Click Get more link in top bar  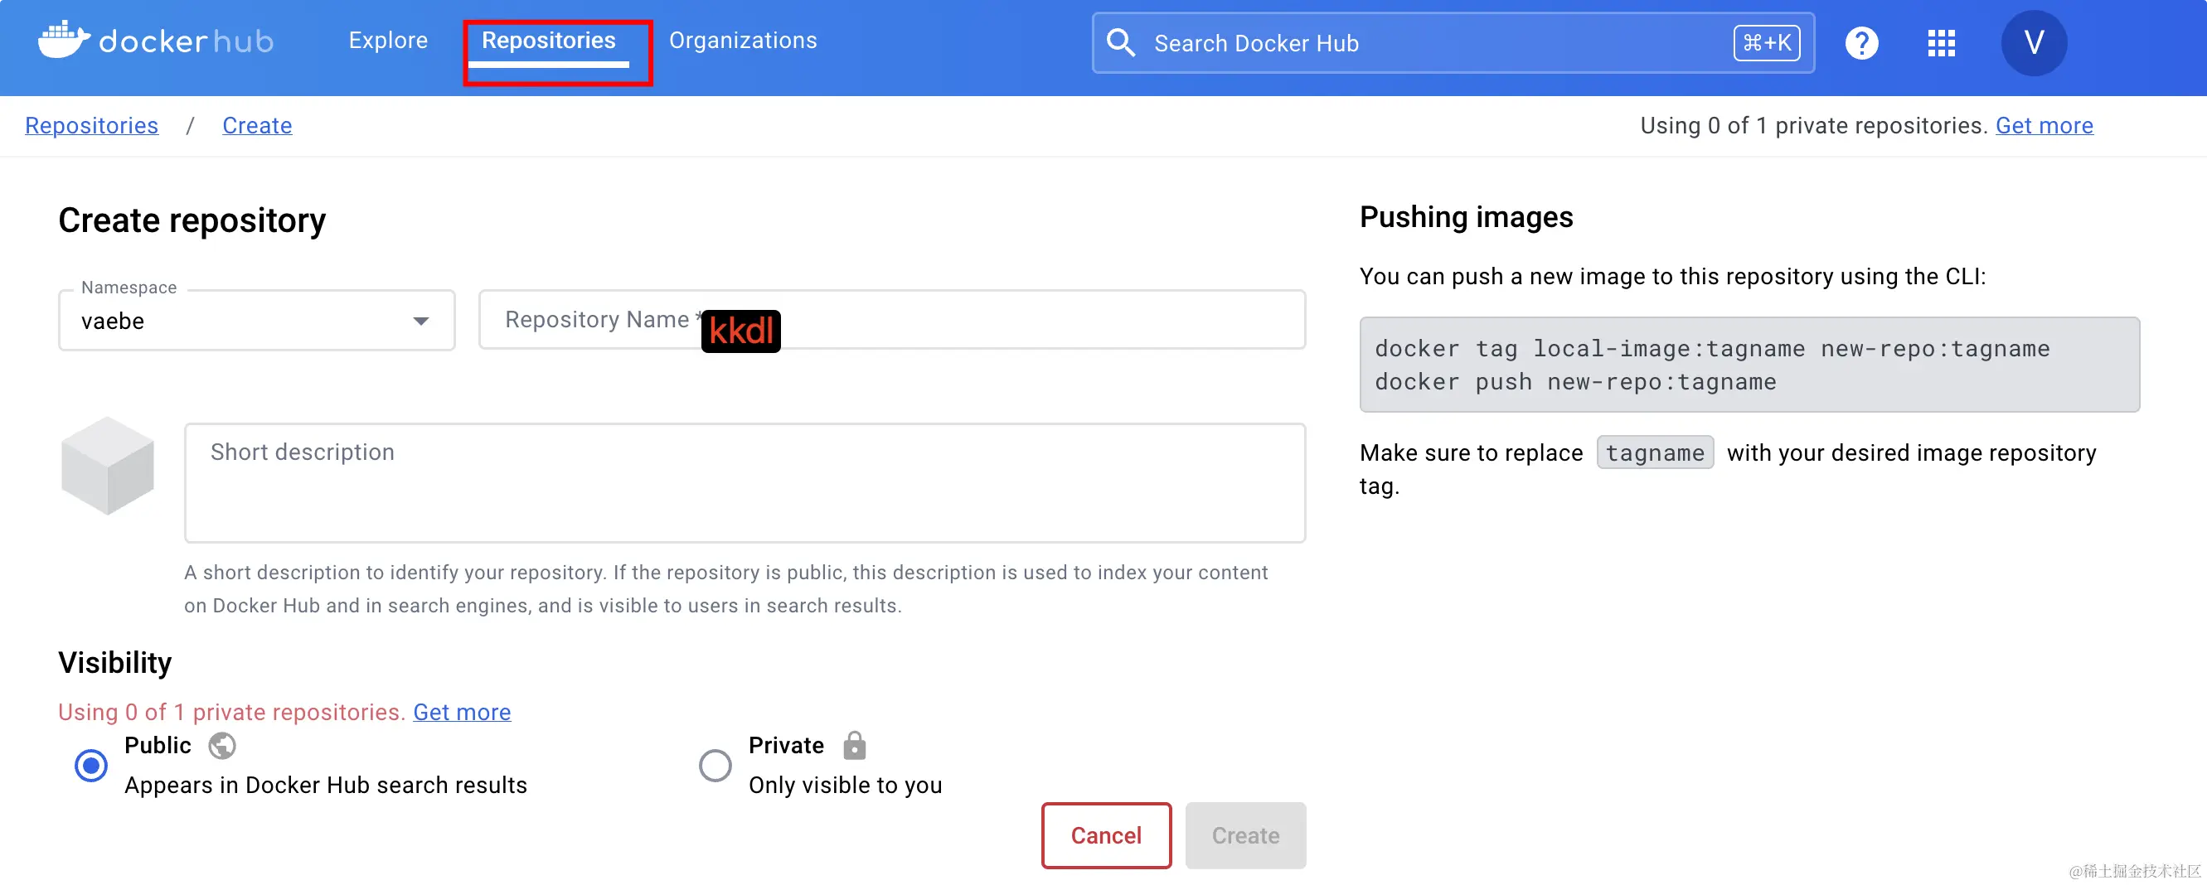[x=2045, y=125]
